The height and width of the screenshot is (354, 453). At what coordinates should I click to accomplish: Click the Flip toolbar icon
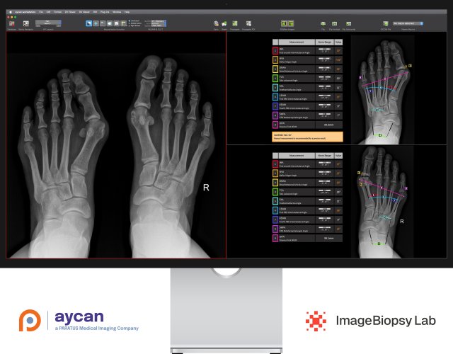[323, 23]
